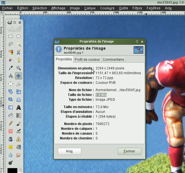Choose the Measure compass tool
The width and height of the screenshot is (185, 173).
pos(11,76)
